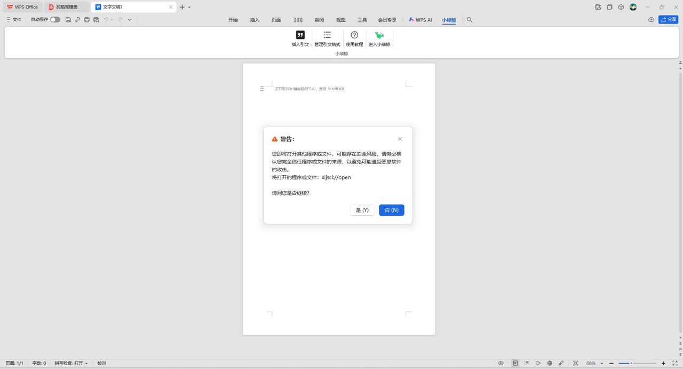
Task: Toggle eye protection mode in status bar
Action: click(x=501, y=363)
